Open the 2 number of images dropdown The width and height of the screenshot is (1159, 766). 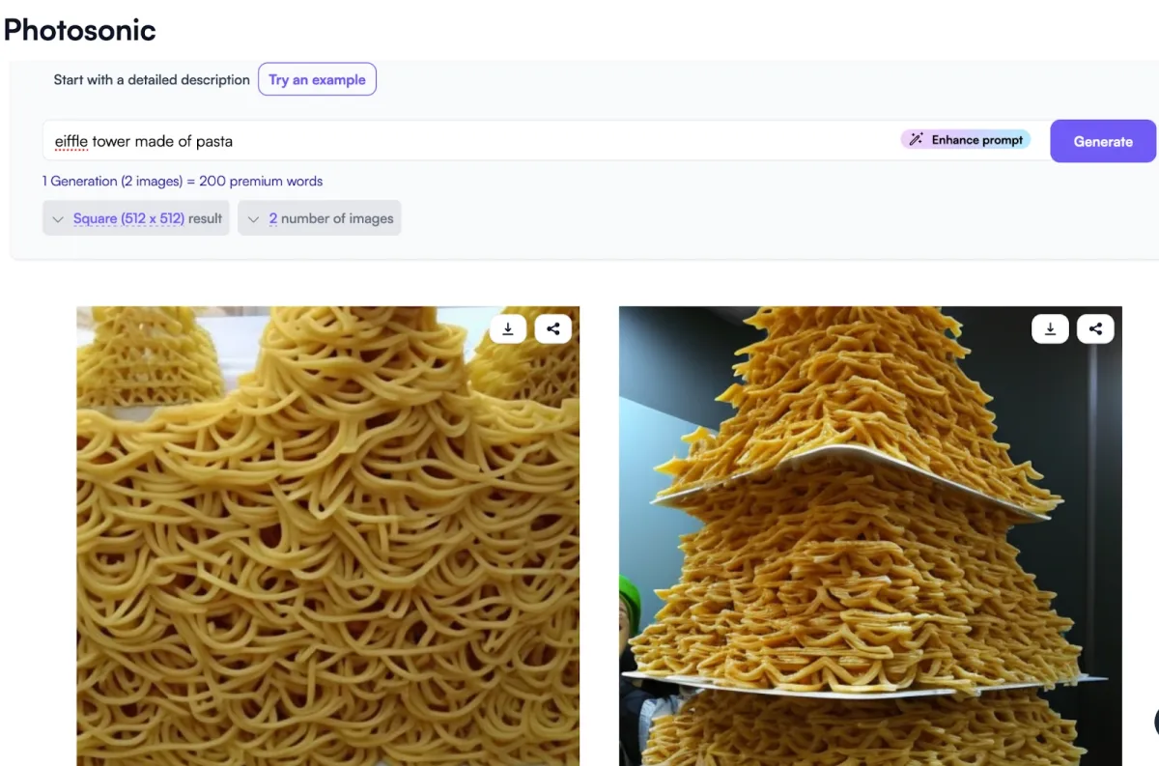click(320, 218)
